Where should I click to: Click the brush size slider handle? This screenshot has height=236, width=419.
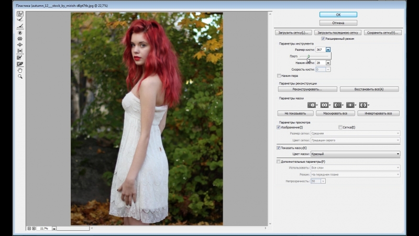[x=308, y=57]
